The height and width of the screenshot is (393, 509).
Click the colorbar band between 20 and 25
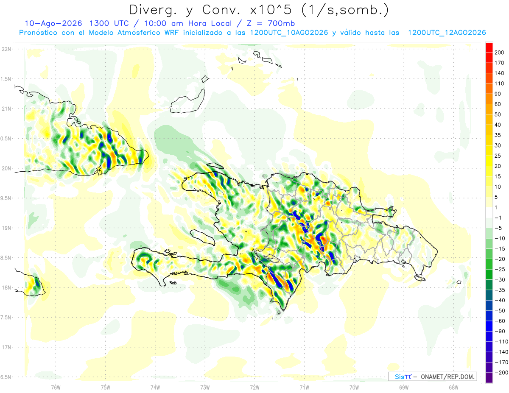[489, 161]
